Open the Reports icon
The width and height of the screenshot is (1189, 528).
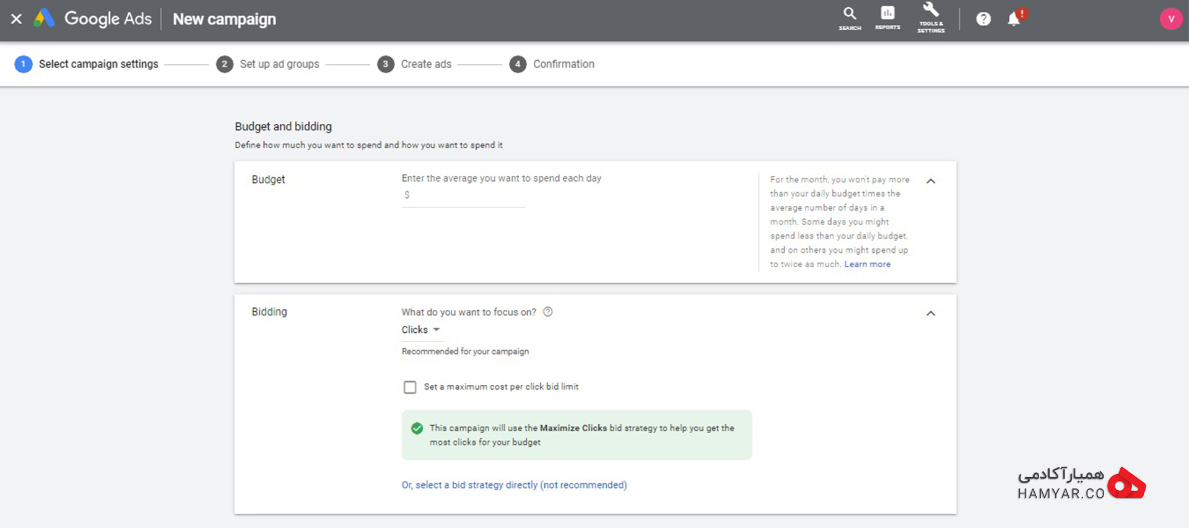887,18
